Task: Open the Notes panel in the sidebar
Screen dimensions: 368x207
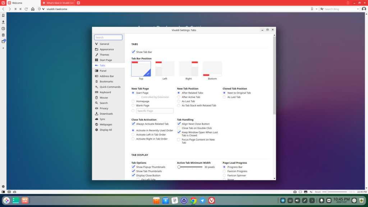Action: click(3, 34)
